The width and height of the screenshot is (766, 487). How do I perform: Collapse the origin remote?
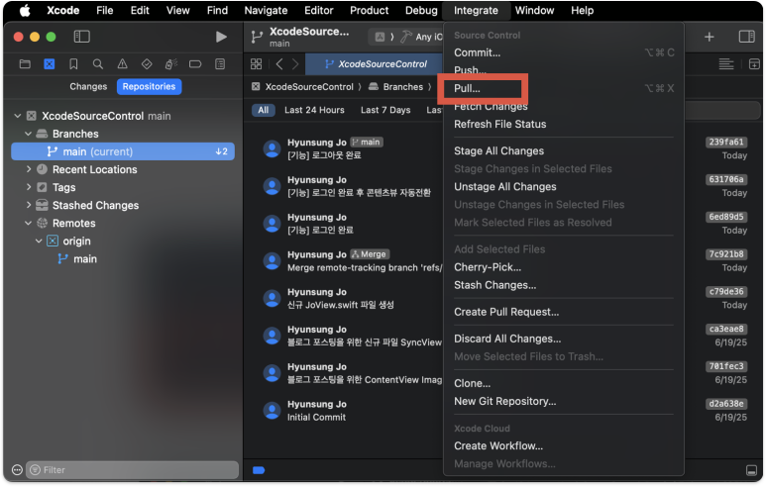[x=39, y=242]
